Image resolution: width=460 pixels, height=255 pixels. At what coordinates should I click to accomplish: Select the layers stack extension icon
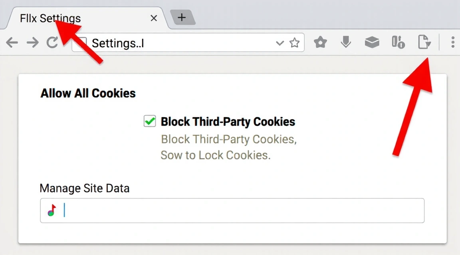[x=372, y=42]
